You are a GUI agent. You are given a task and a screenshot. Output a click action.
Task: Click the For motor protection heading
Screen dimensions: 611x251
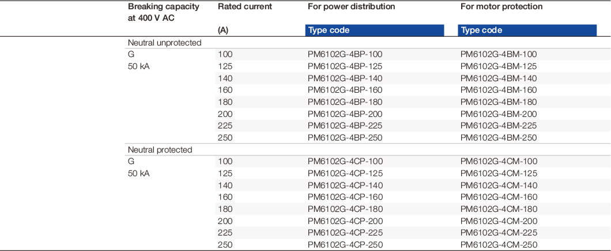point(501,7)
